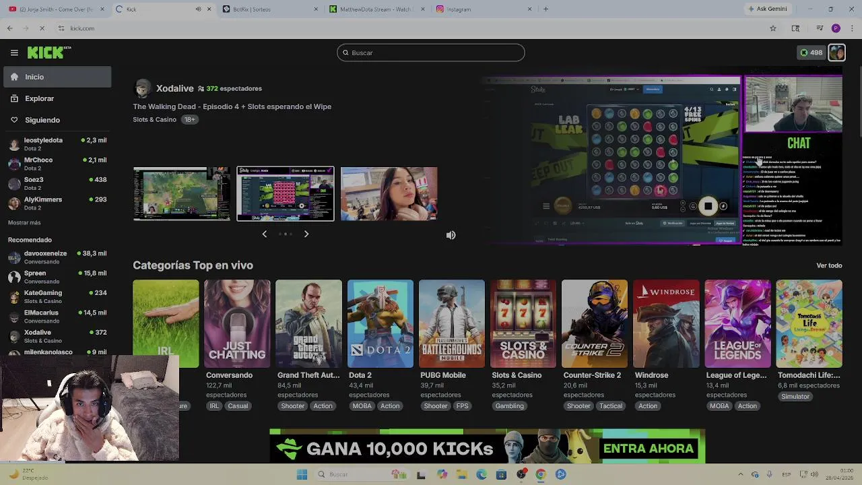The image size is (862, 485).
Task: Open Soez3 followed channel
Action: pos(57,183)
